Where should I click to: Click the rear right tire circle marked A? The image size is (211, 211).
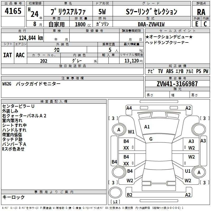click(199, 172)
